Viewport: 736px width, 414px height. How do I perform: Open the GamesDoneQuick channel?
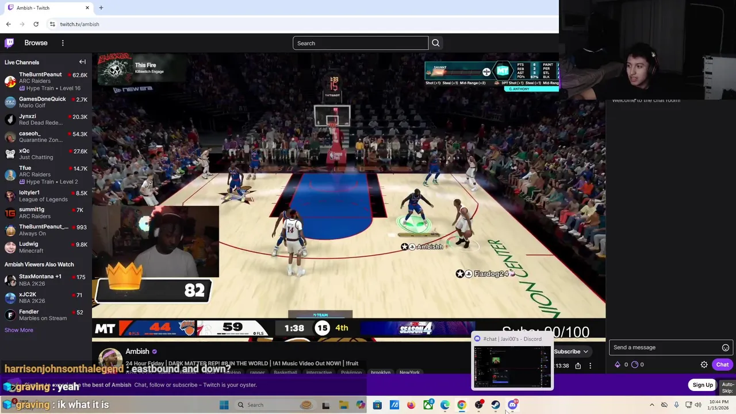tap(46, 102)
